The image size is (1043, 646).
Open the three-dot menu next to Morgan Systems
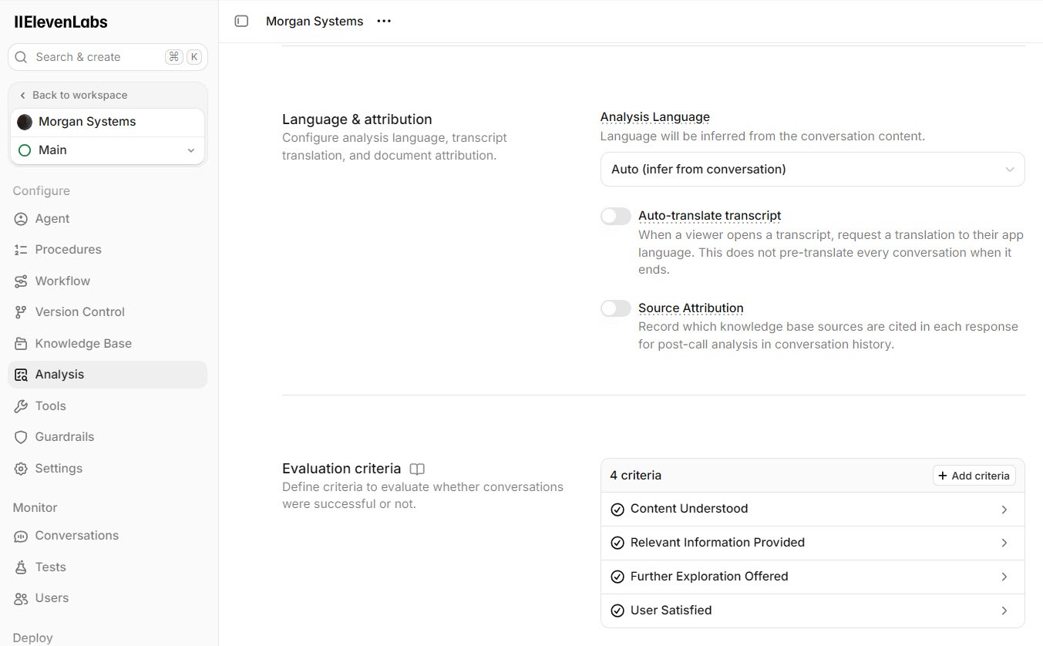point(384,22)
